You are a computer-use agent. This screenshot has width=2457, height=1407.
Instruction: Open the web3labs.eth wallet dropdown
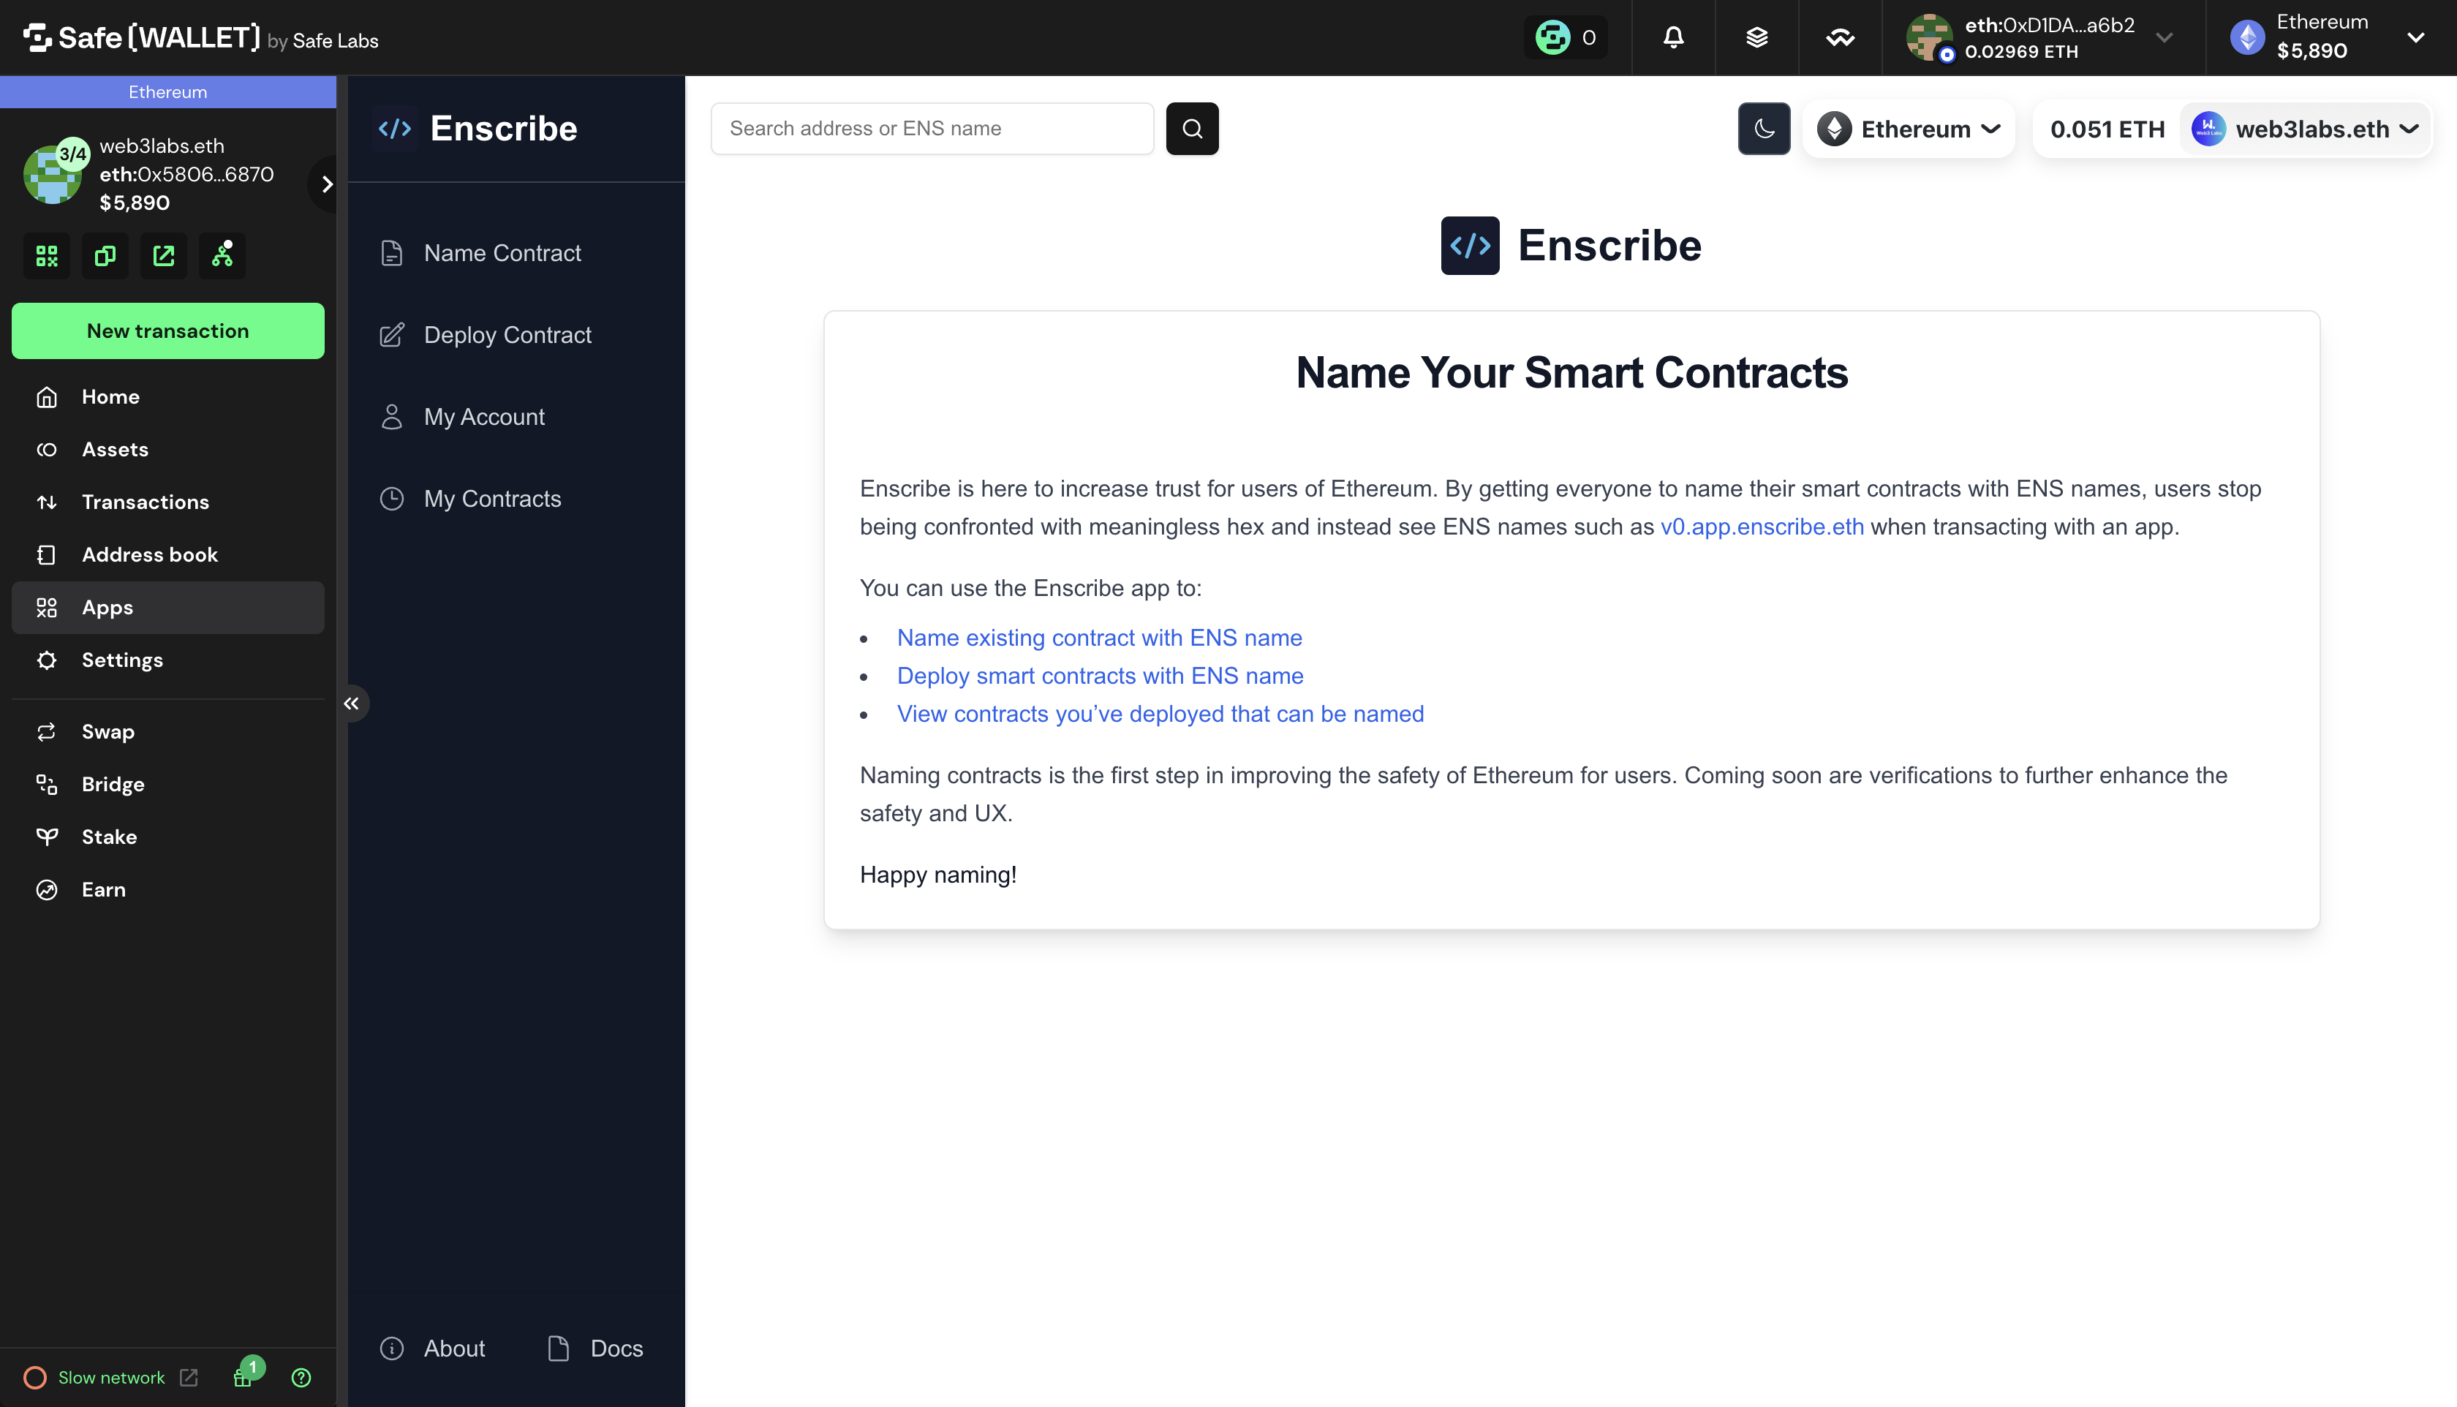pos(2303,129)
